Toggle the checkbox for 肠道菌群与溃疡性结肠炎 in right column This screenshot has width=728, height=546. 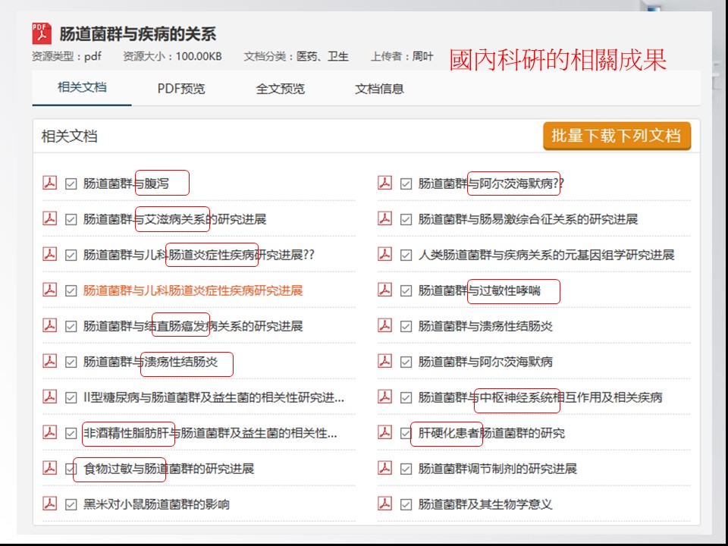pos(406,326)
